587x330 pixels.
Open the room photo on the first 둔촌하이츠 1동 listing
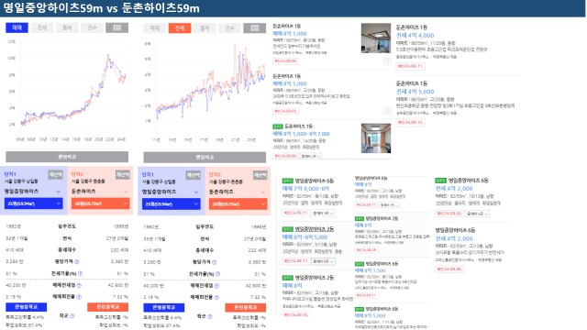tap(376, 38)
